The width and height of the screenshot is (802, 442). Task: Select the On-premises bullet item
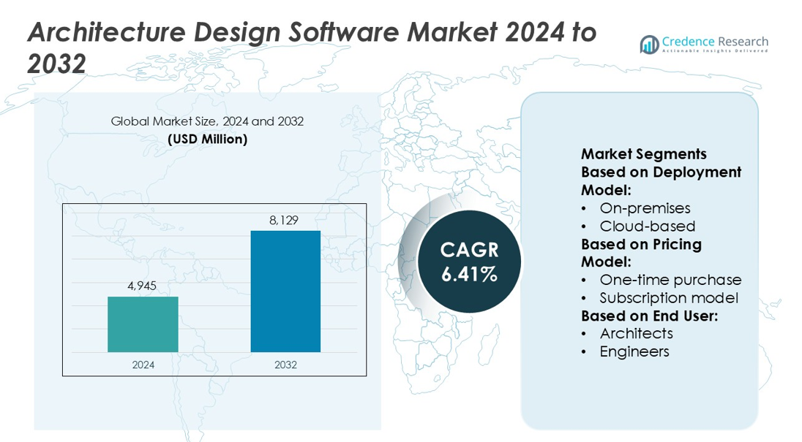(x=645, y=208)
